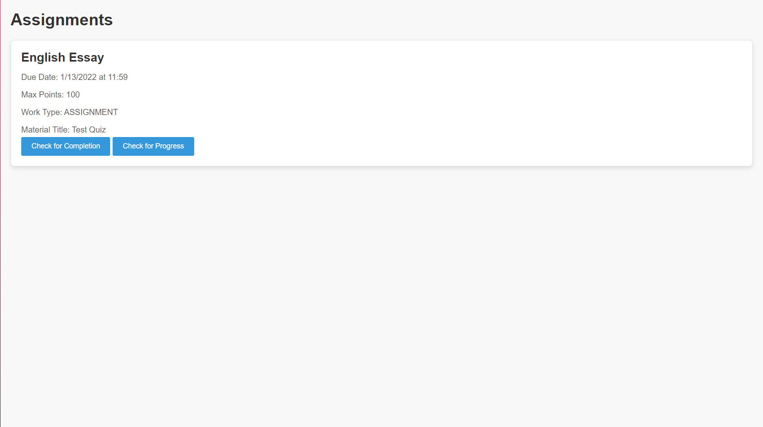This screenshot has height=427, width=763.
Task: Select the Test Quiz material title value
Action: (x=89, y=130)
